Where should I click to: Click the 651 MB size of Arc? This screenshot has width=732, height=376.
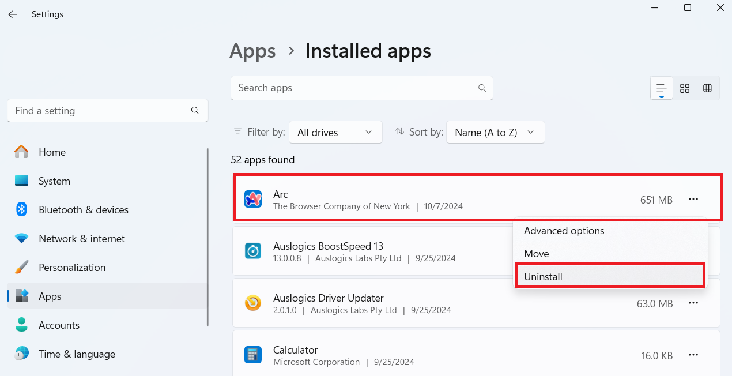click(656, 200)
